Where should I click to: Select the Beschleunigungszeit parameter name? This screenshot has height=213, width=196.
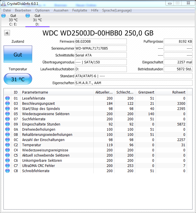coord(39,103)
